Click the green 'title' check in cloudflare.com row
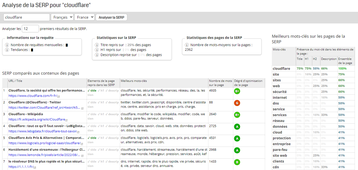 pos(92,91)
